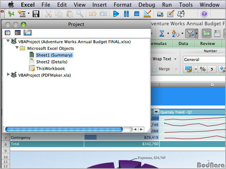The width and height of the screenshot is (226, 169).
Task: Click the Break pause button
Action: (127, 14)
